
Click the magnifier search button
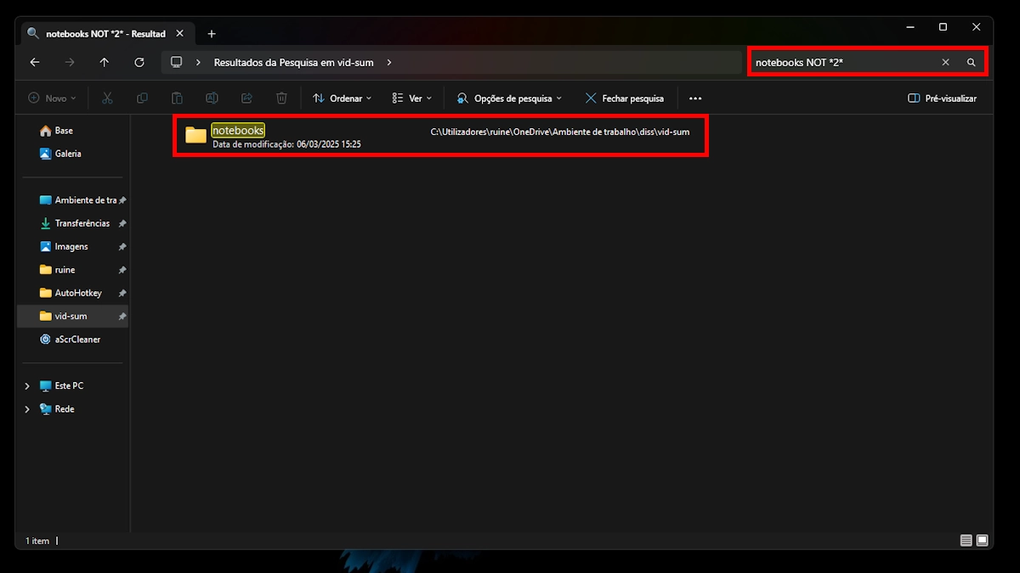click(971, 62)
